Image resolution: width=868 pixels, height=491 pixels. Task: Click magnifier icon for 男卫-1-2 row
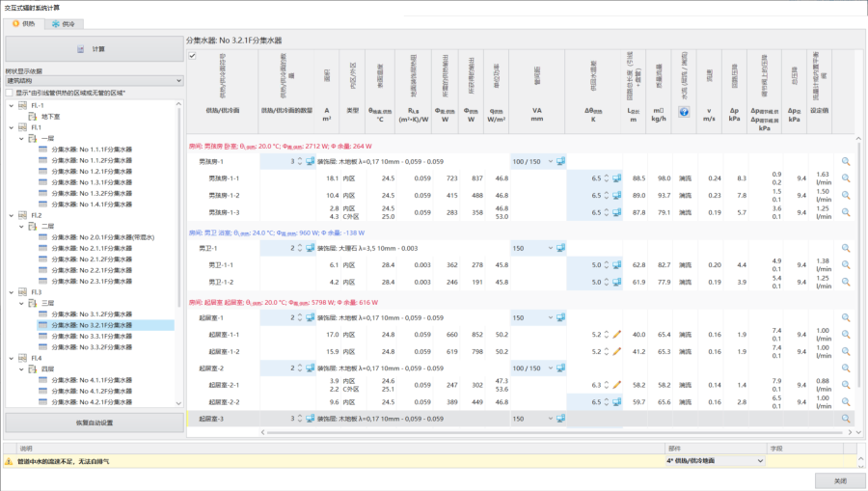pyautogui.click(x=845, y=282)
